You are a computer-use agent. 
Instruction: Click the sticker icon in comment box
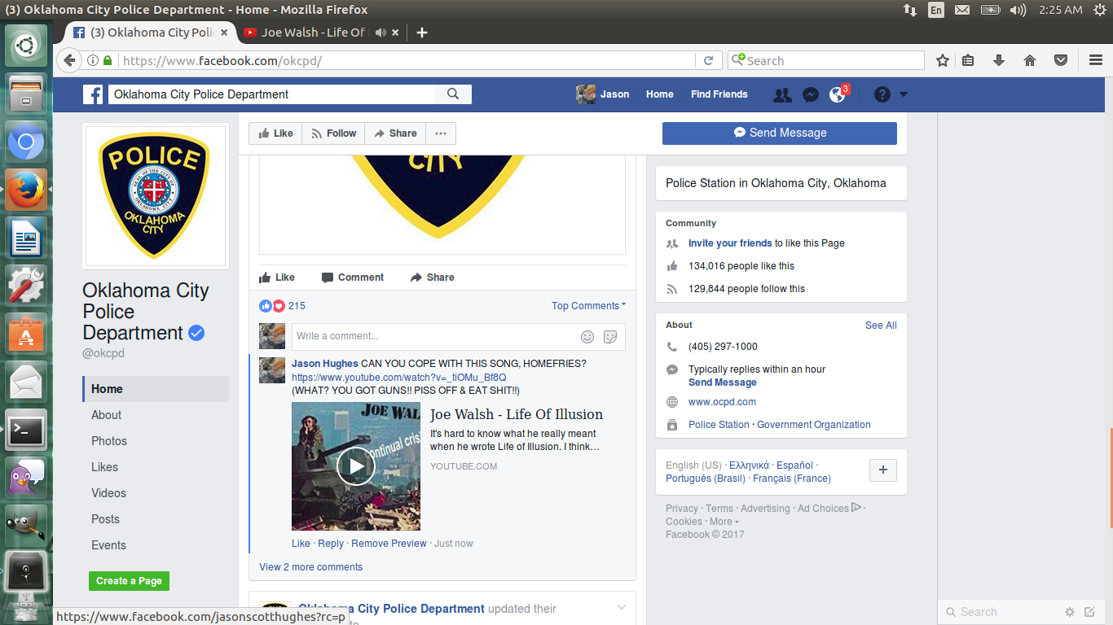(610, 336)
